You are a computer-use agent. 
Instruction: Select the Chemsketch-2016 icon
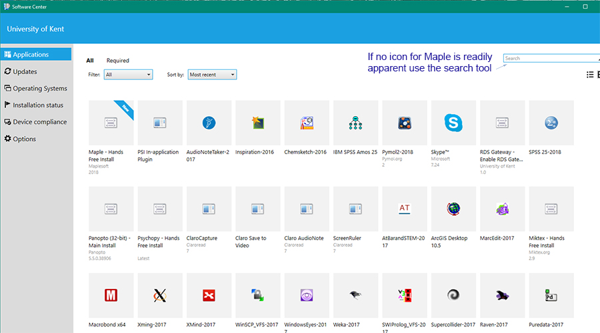pos(307,123)
